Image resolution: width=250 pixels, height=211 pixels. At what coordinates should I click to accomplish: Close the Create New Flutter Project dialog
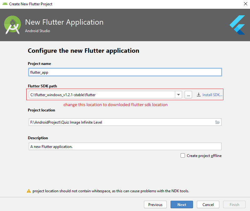tap(246, 4)
